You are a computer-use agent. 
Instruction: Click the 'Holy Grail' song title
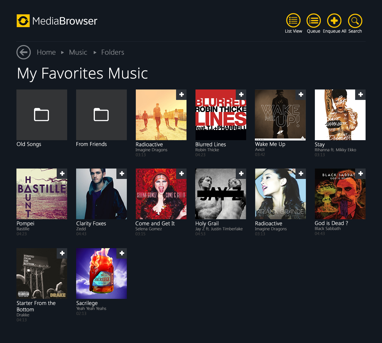207,223
